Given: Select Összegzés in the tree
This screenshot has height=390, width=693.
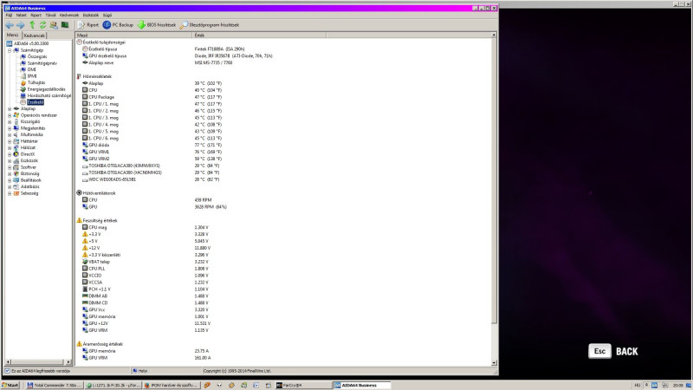Looking at the screenshot, I should pyautogui.click(x=37, y=56).
